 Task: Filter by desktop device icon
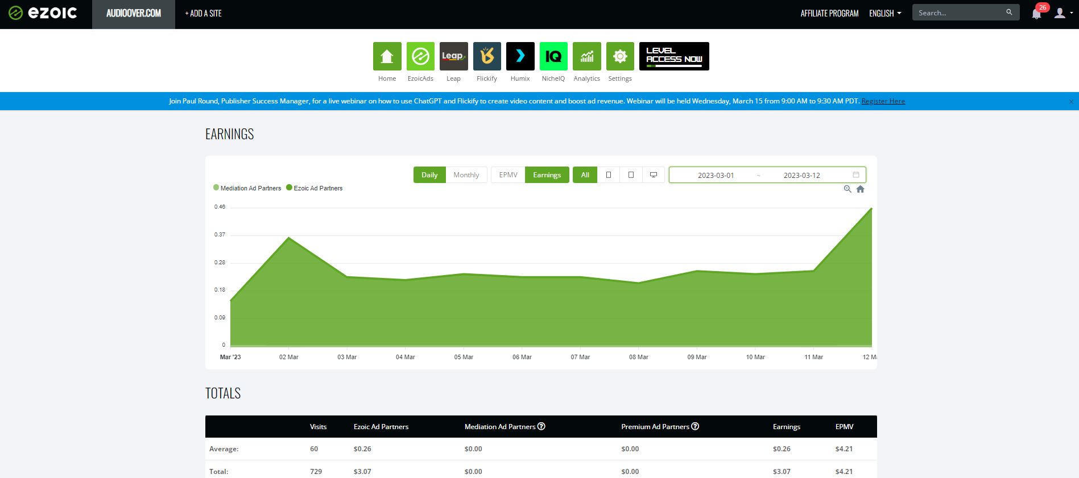click(x=654, y=174)
